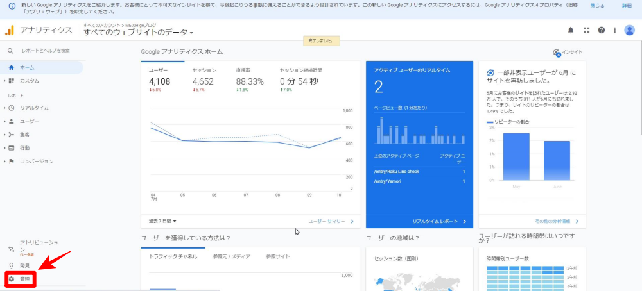Image resolution: width=642 pixels, height=291 pixels.
Task: Click the June bar in repeater chart
Action: (557, 161)
